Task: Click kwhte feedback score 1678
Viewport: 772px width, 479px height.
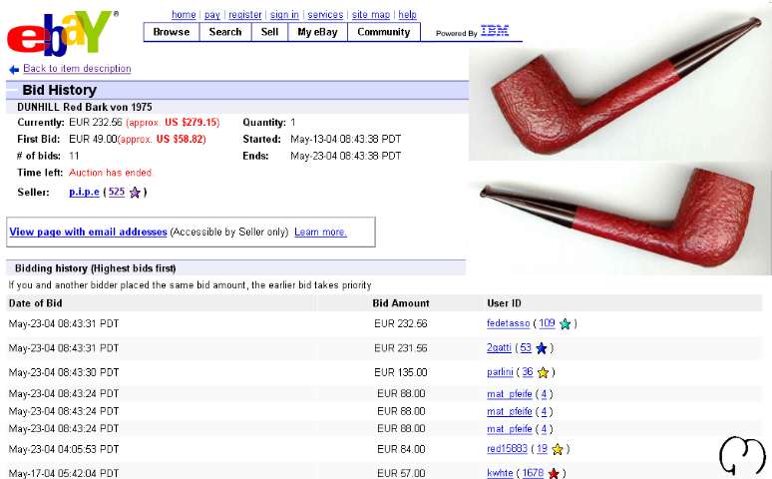Action: 533,473
